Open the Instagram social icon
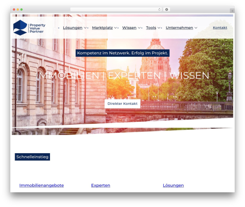The width and height of the screenshot is (245, 207). click(24, 60)
